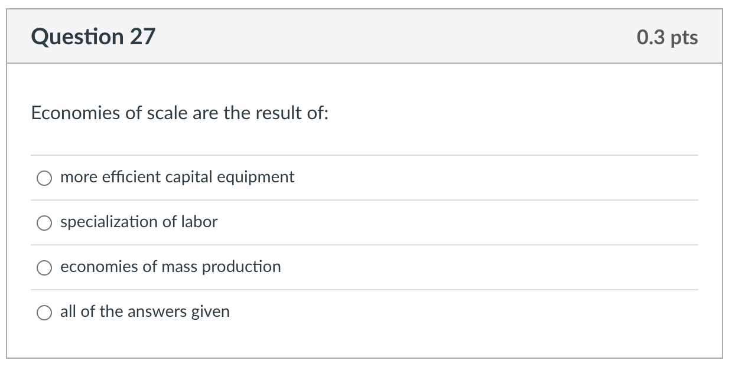Select the radio button for 'more efficient capital equipment'
Viewport: 735px width, 367px height.
(x=44, y=177)
